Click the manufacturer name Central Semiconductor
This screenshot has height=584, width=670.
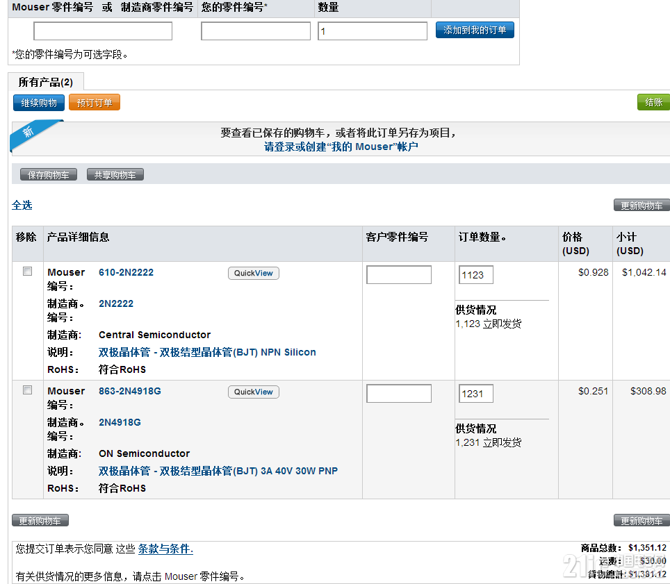pos(155,335)
